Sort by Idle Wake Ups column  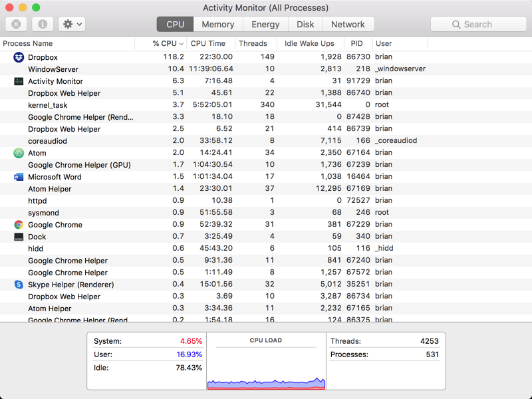coord(311,43)
